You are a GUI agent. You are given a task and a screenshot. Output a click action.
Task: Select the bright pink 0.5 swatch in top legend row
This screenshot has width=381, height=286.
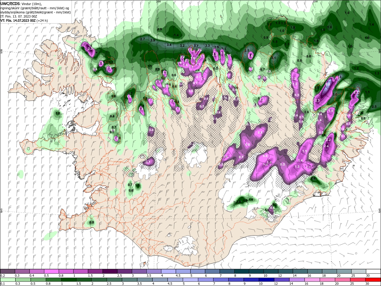52,271
